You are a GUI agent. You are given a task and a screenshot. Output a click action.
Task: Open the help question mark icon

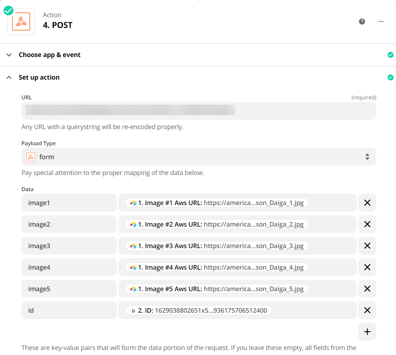[x=362, y=22]
